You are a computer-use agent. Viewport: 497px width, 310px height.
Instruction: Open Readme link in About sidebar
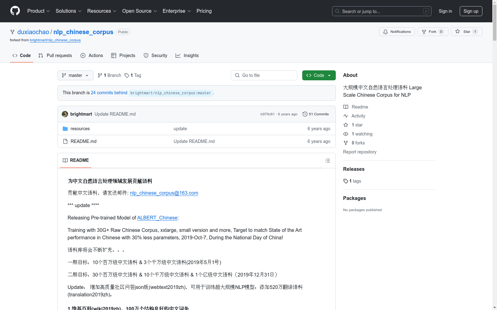coord(356,107)
